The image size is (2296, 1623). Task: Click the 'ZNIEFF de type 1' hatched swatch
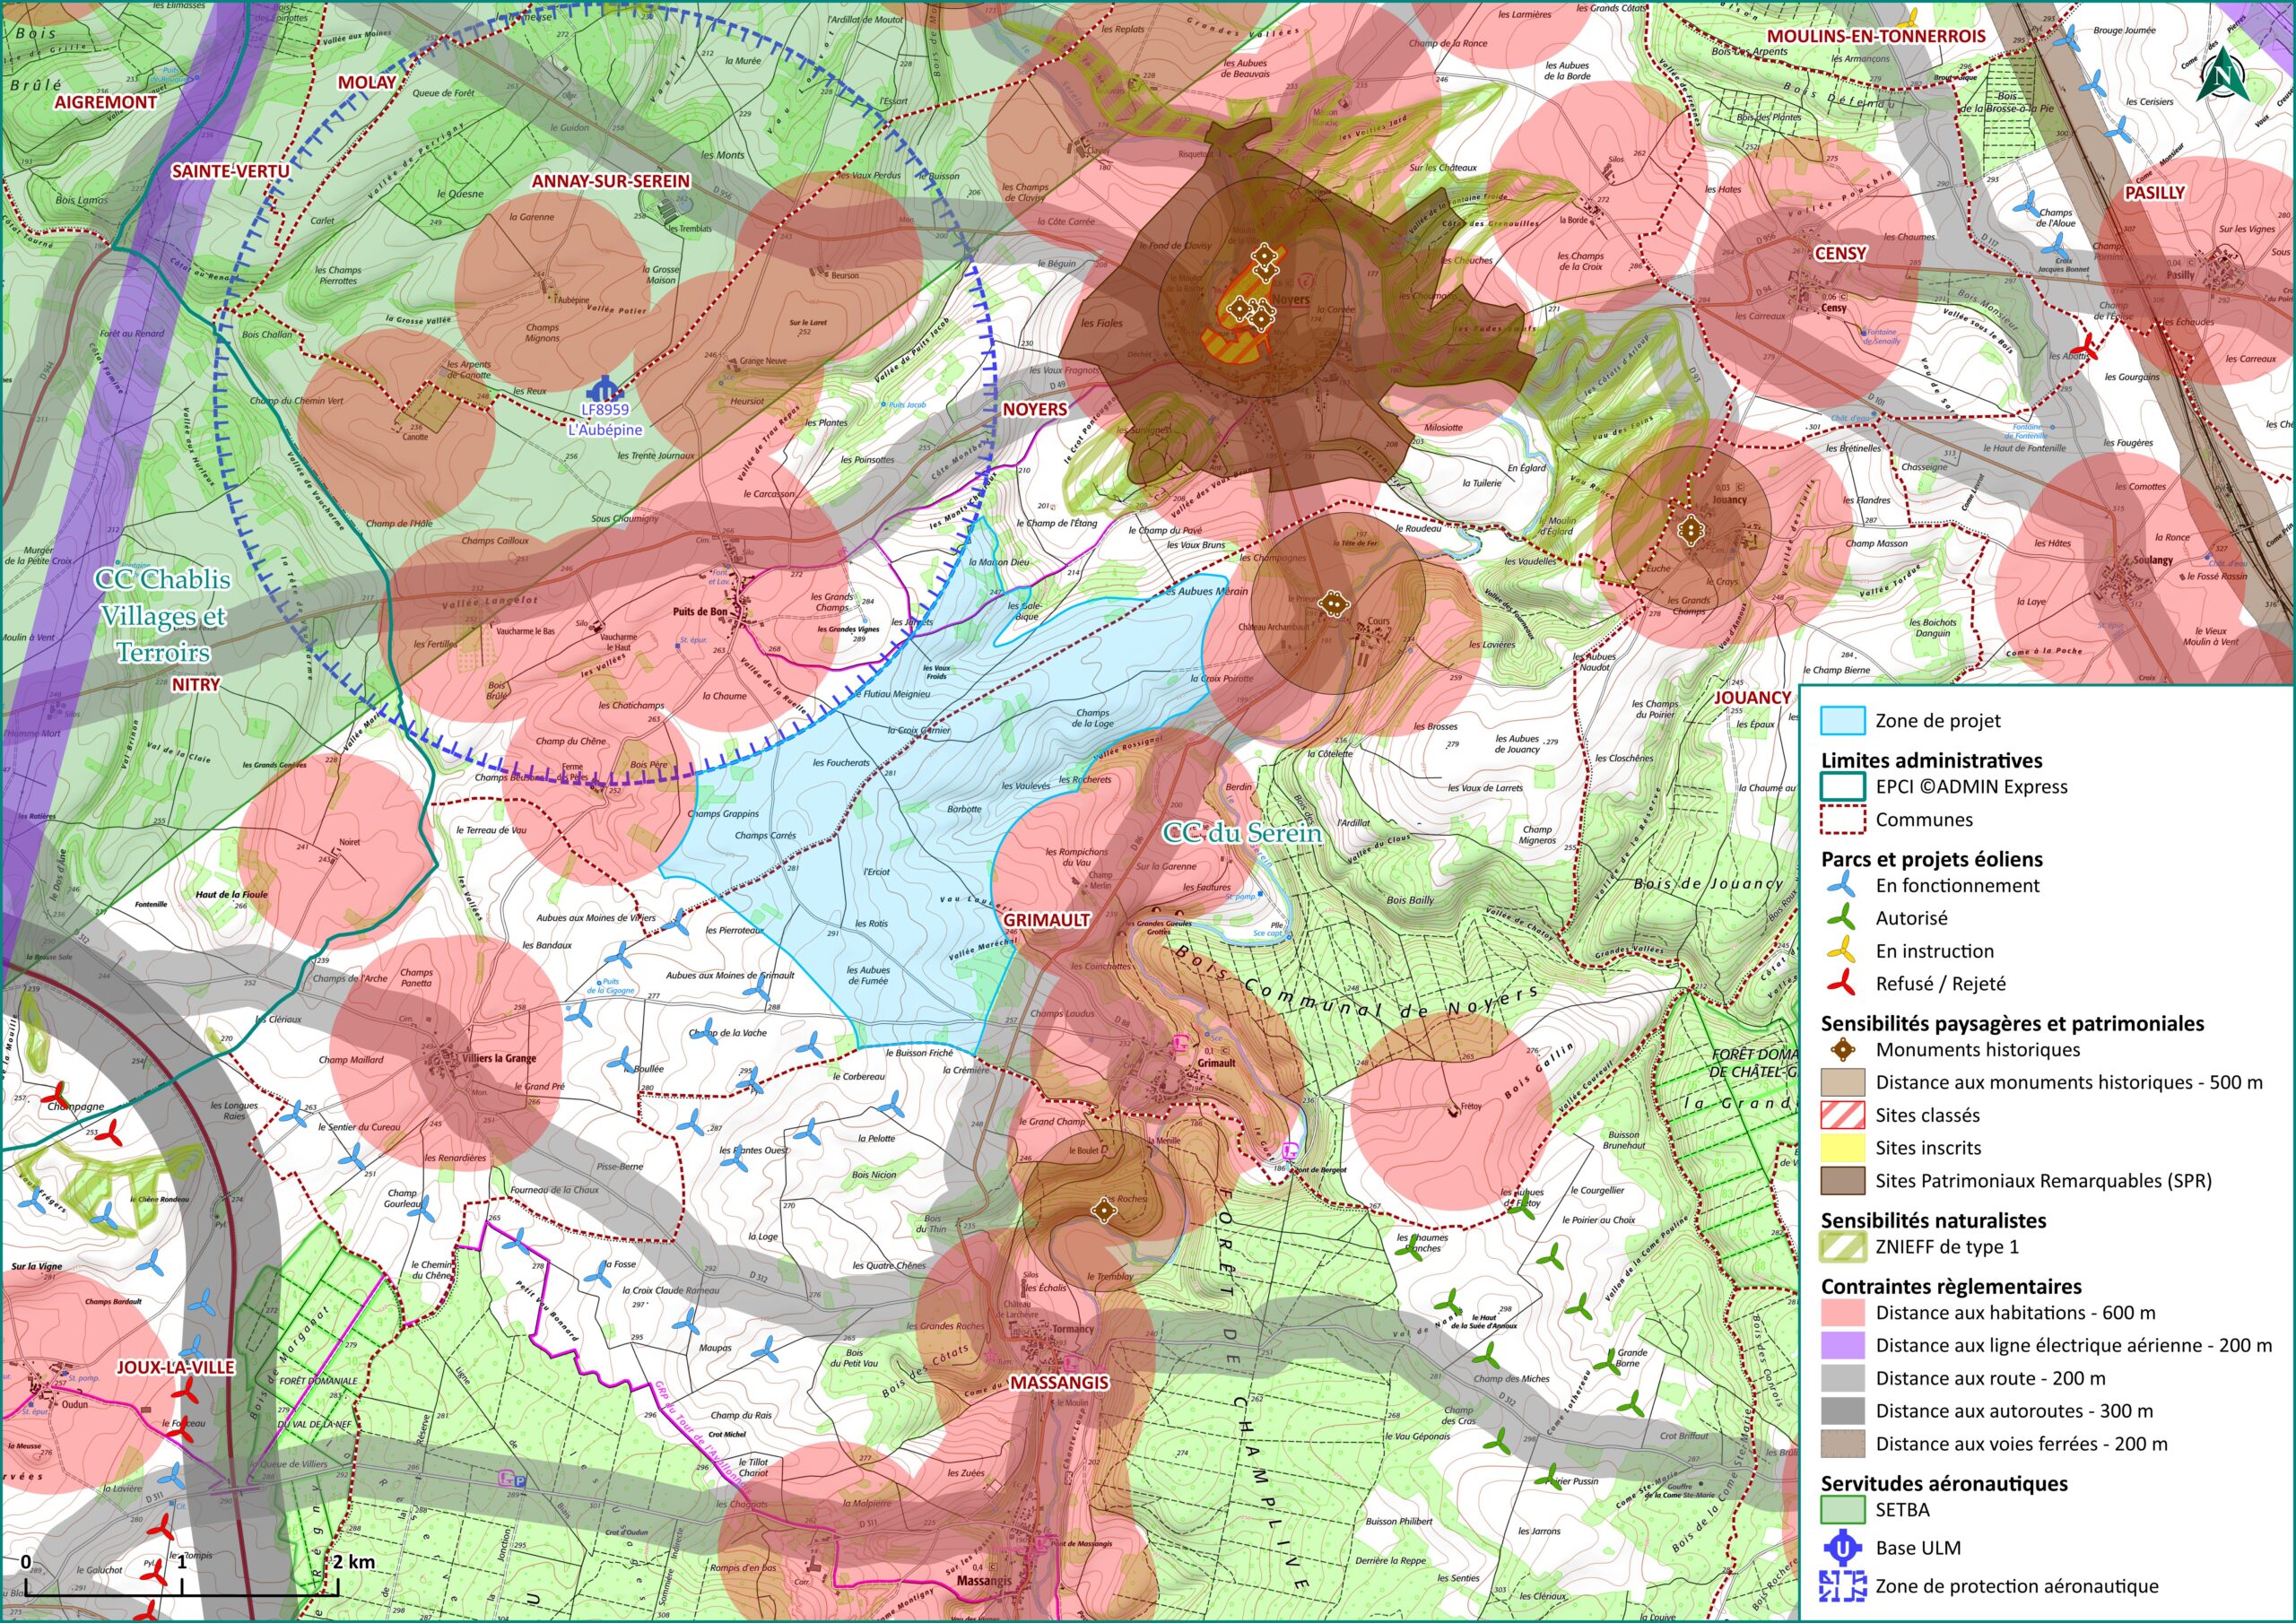pos(1842,1247)
